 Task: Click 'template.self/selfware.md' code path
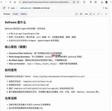click(x=36, y=85)
